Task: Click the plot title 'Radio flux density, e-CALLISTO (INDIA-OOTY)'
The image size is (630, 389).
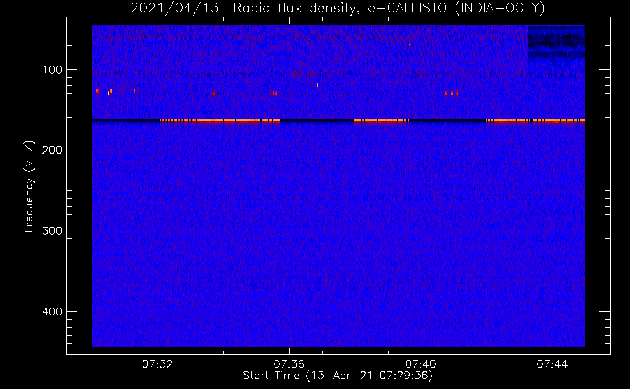Action: [389, 8]
